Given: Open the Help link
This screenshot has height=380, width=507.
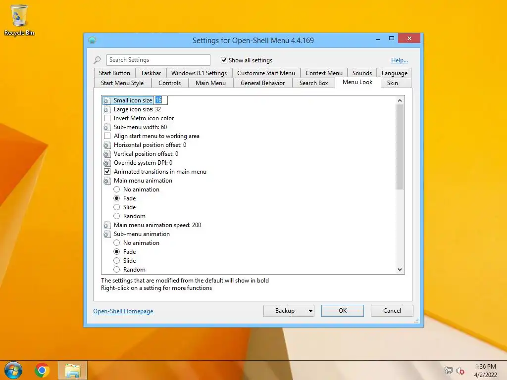Looking at the screenshot, I should coord(400,60).
